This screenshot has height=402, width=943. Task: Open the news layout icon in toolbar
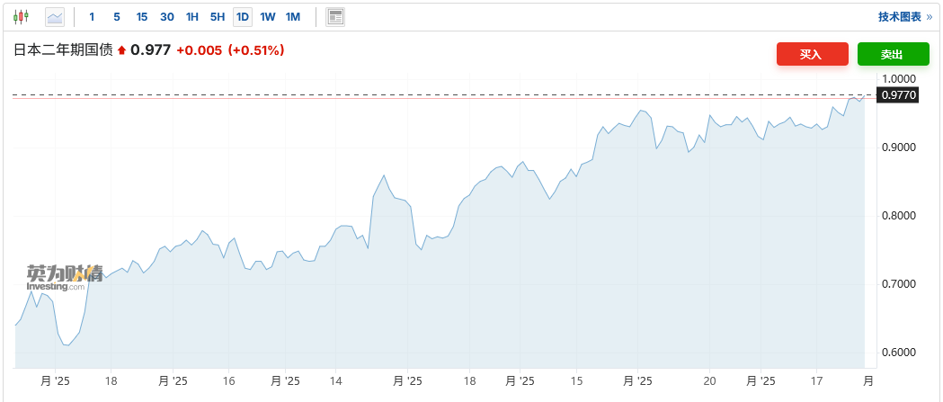[x=335, y=17]
